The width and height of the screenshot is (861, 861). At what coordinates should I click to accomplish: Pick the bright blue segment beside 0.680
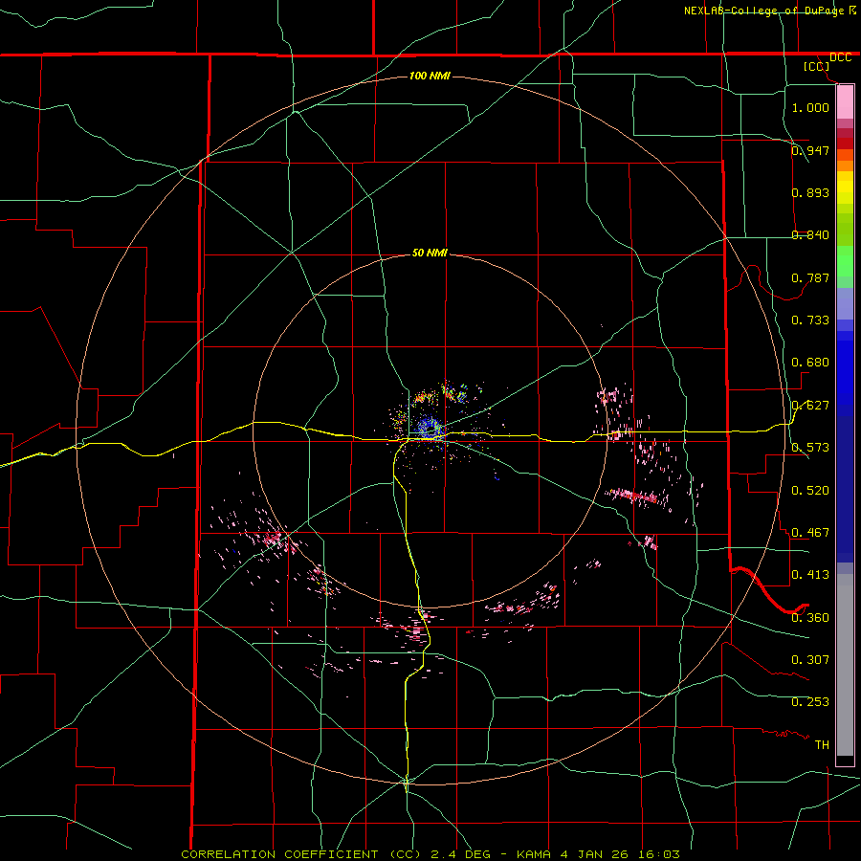pyautogui.click(x=845, y=373)
